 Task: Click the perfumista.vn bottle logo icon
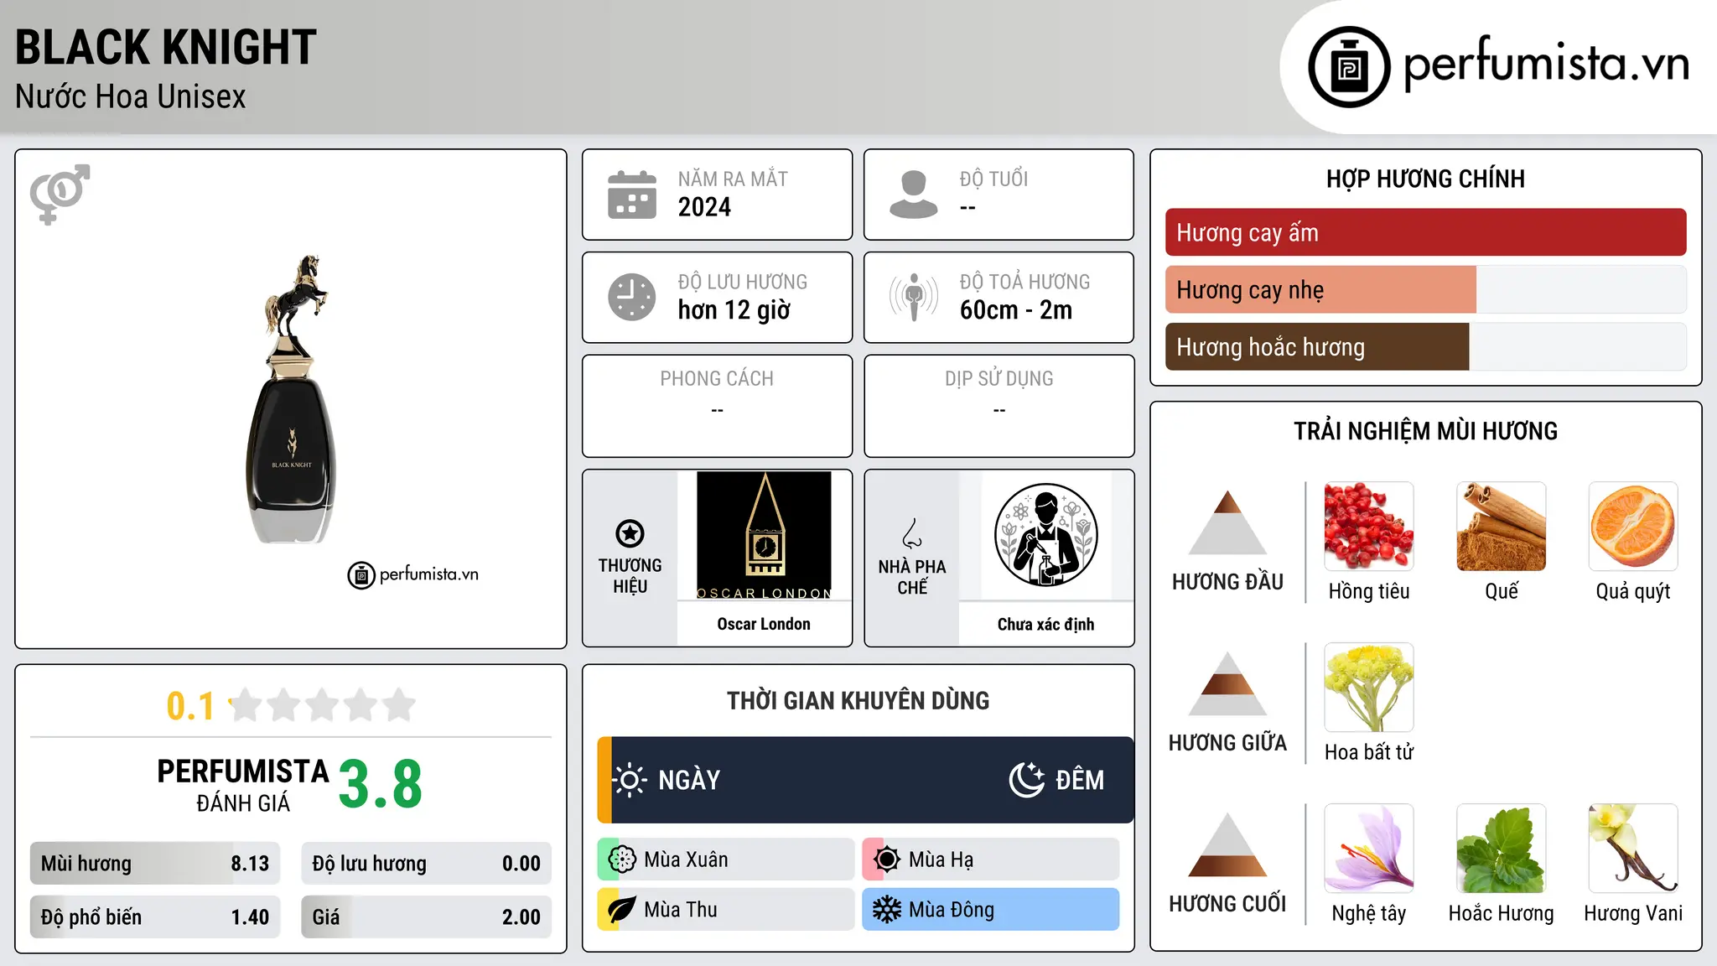coord(1349,67)
